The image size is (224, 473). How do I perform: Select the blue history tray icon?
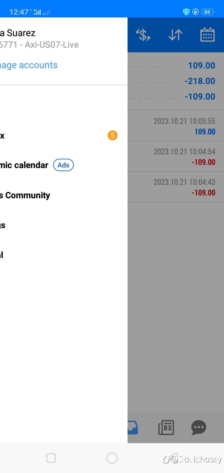pos(133,428)
